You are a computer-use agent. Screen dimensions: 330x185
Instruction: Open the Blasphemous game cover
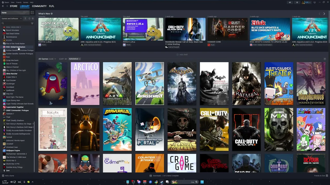pyautogui.click(x=311, y=84)
